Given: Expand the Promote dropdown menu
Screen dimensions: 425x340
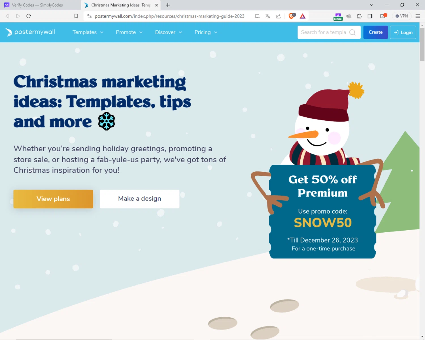Looking at the screenshot, I should pos(129,32).
